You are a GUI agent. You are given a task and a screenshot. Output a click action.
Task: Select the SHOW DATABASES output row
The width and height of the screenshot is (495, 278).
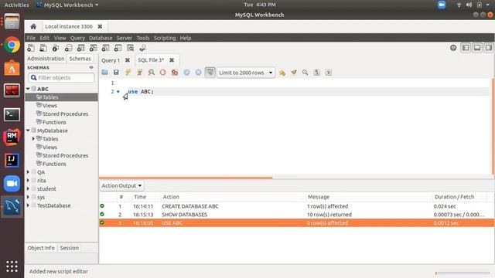click(x=296, y=215)
